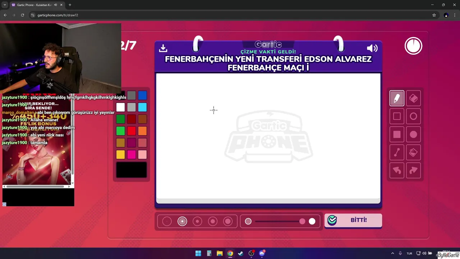The height and width of the screenshot is (259, 460).
Task: Reload the Gartic Phone page
Action: click(22, 15)
